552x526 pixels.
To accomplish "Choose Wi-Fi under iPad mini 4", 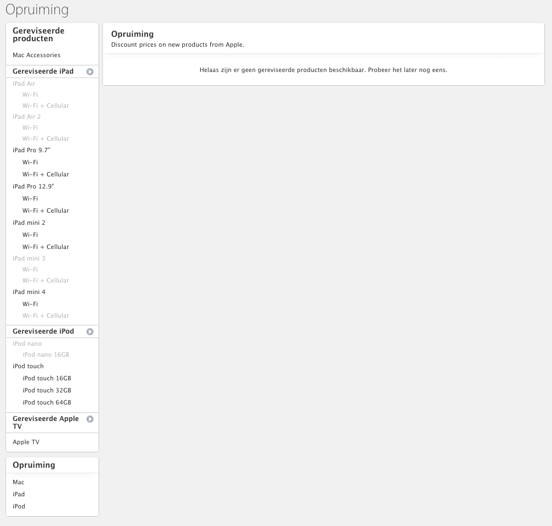I will coord(30,304).
